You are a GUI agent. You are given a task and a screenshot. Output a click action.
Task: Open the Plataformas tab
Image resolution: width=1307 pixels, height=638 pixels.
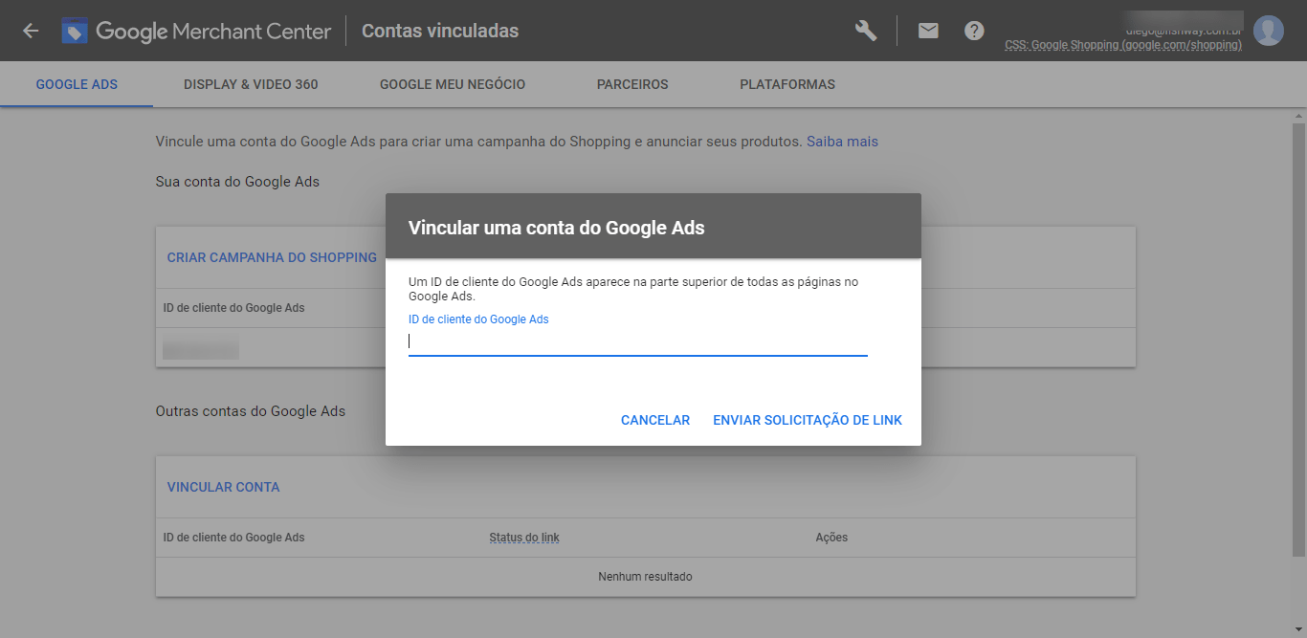click(787, 84)
